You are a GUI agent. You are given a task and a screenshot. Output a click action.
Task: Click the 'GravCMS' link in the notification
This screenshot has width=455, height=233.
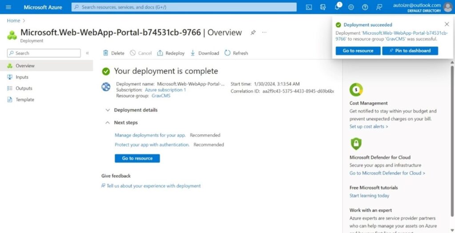tap(395, 39)
